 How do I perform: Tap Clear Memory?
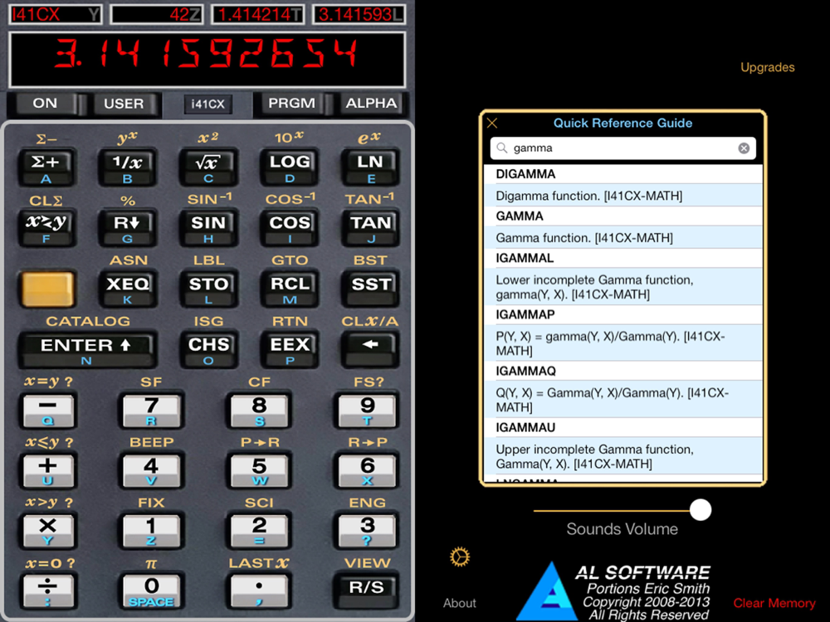(774, 603)
